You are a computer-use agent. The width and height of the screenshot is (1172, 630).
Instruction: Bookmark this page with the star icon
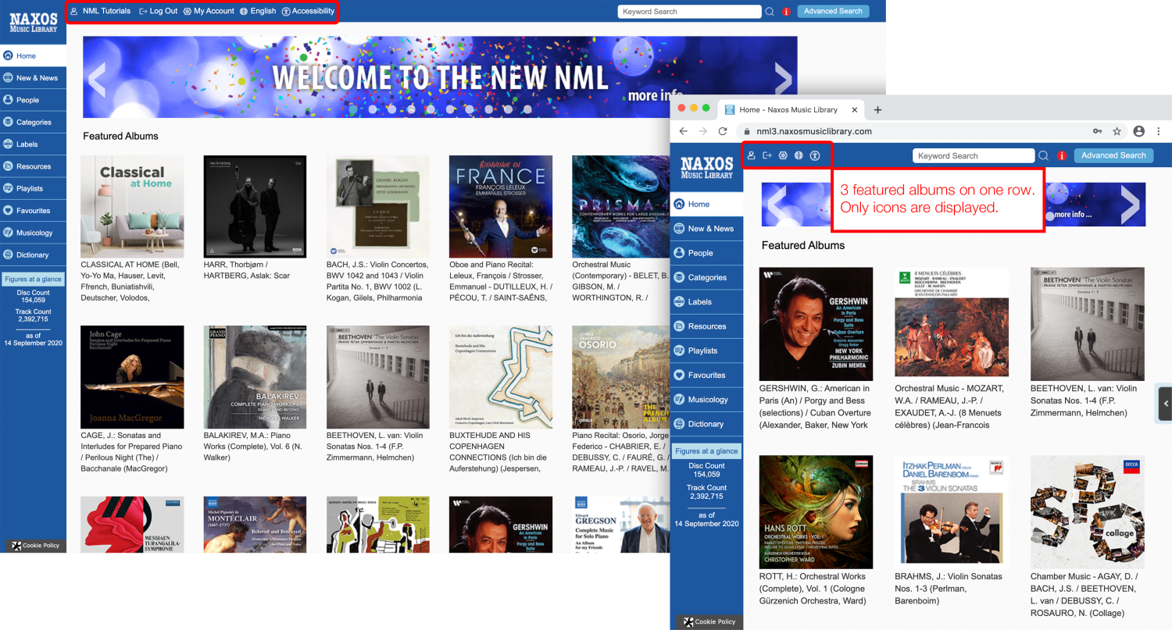(1117, 131)
